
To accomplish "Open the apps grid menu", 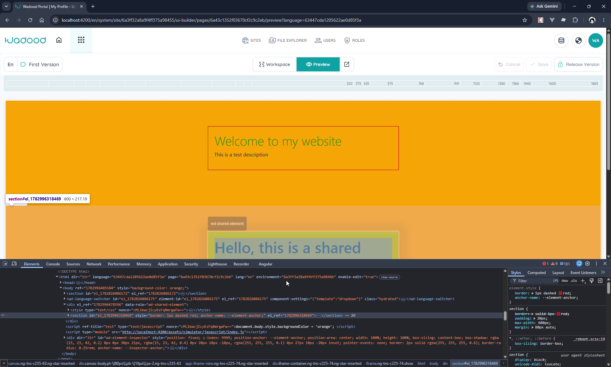I will (x=81, y=40).
